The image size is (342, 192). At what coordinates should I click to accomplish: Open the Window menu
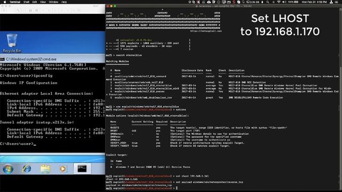click(x=53, y=2)
